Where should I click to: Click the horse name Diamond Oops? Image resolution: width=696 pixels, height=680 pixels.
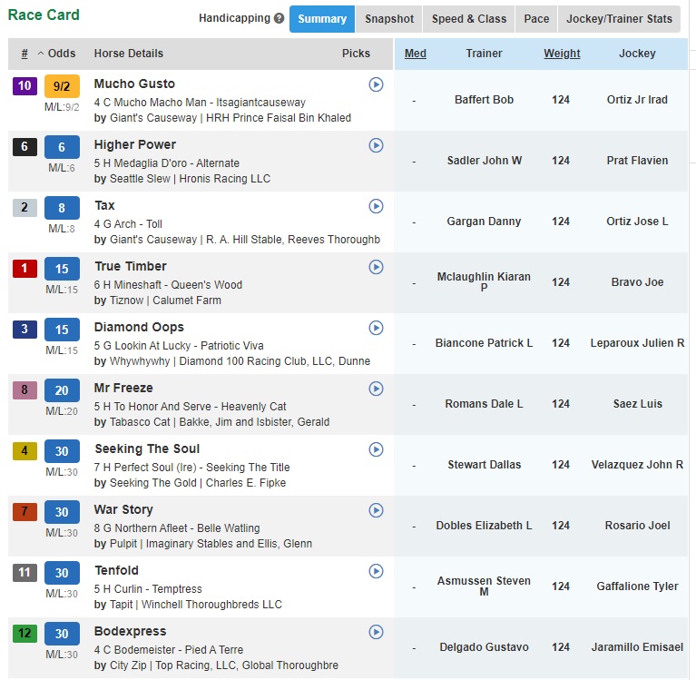click(x=139, y=328)
